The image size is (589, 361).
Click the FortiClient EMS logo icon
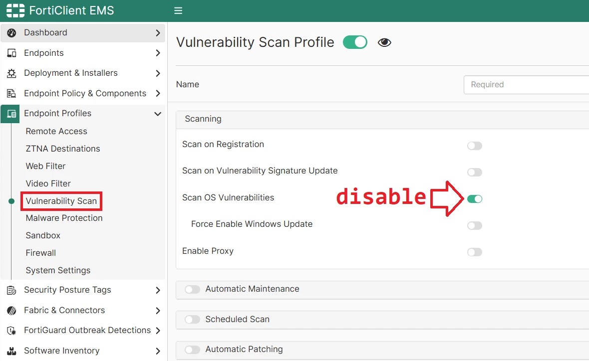point(15,10)
